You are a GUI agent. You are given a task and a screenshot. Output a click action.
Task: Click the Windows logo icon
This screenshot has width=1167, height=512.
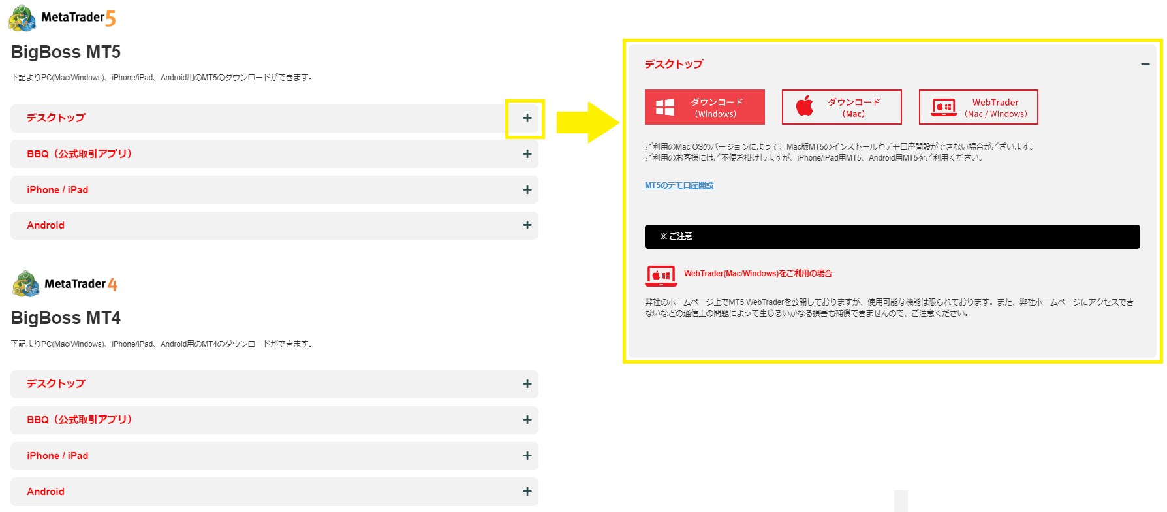tap(665, 107)
